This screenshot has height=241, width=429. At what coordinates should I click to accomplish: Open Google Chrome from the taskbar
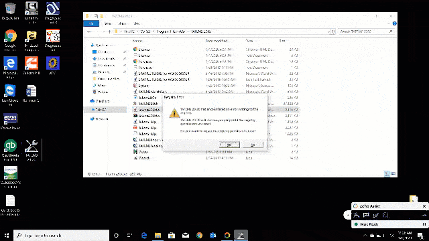tap(199, 235)
